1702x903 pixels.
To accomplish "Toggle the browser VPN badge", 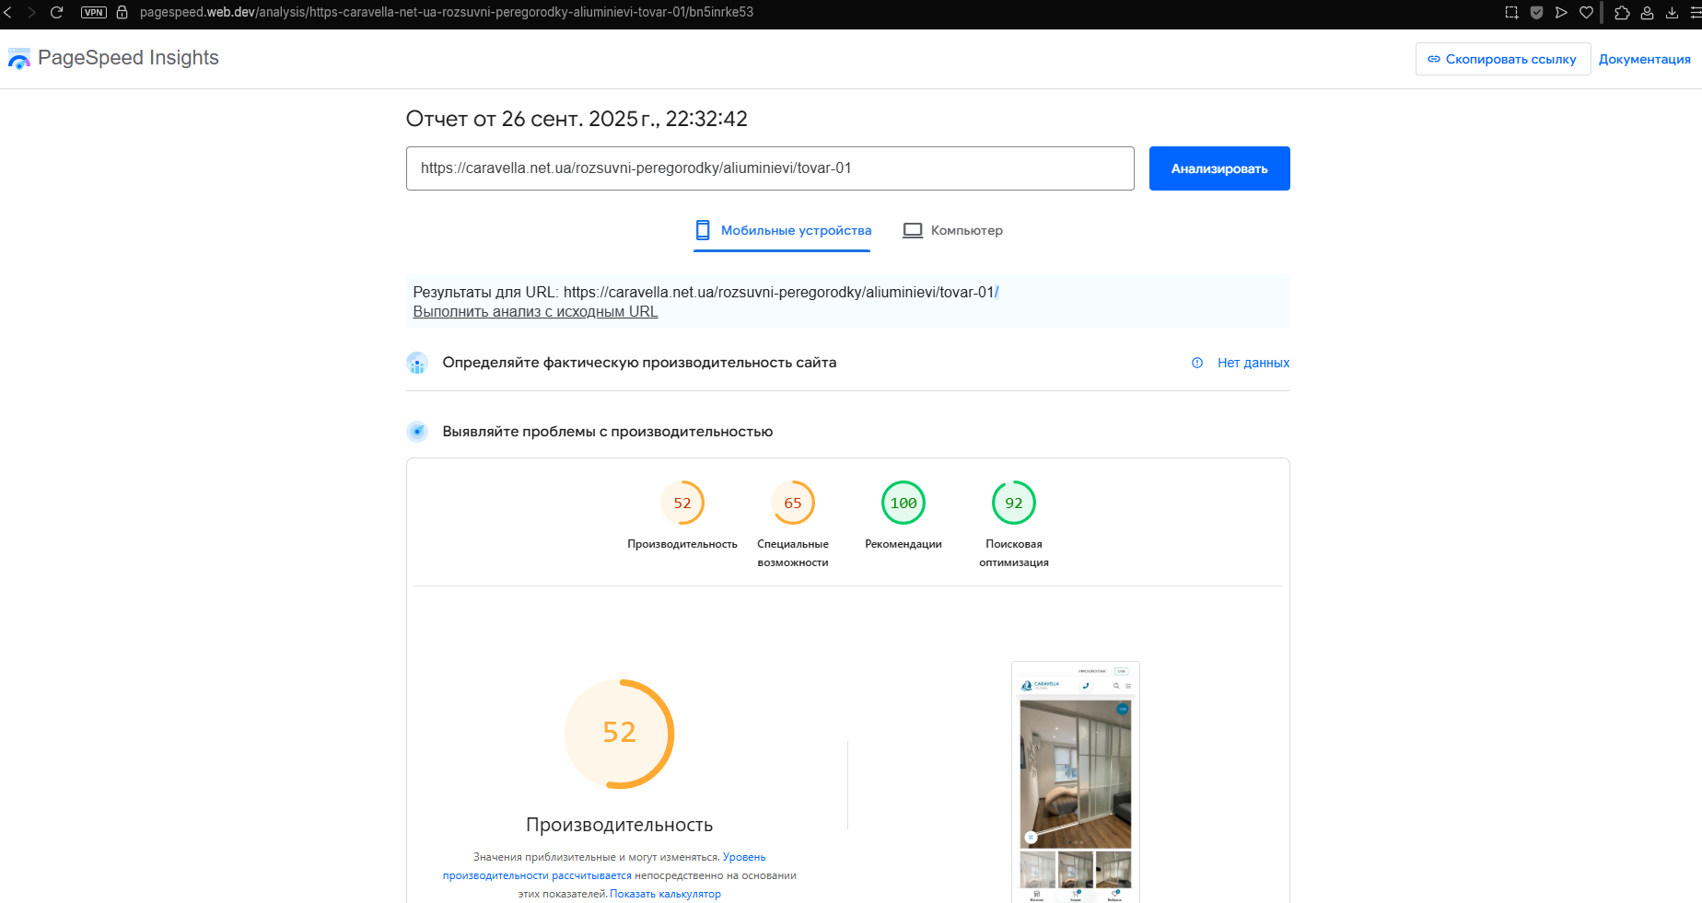I will [94, 13].
